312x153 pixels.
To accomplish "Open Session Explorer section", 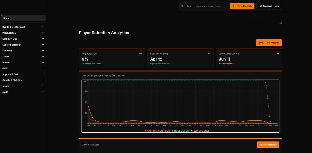I will pos(23,45).
